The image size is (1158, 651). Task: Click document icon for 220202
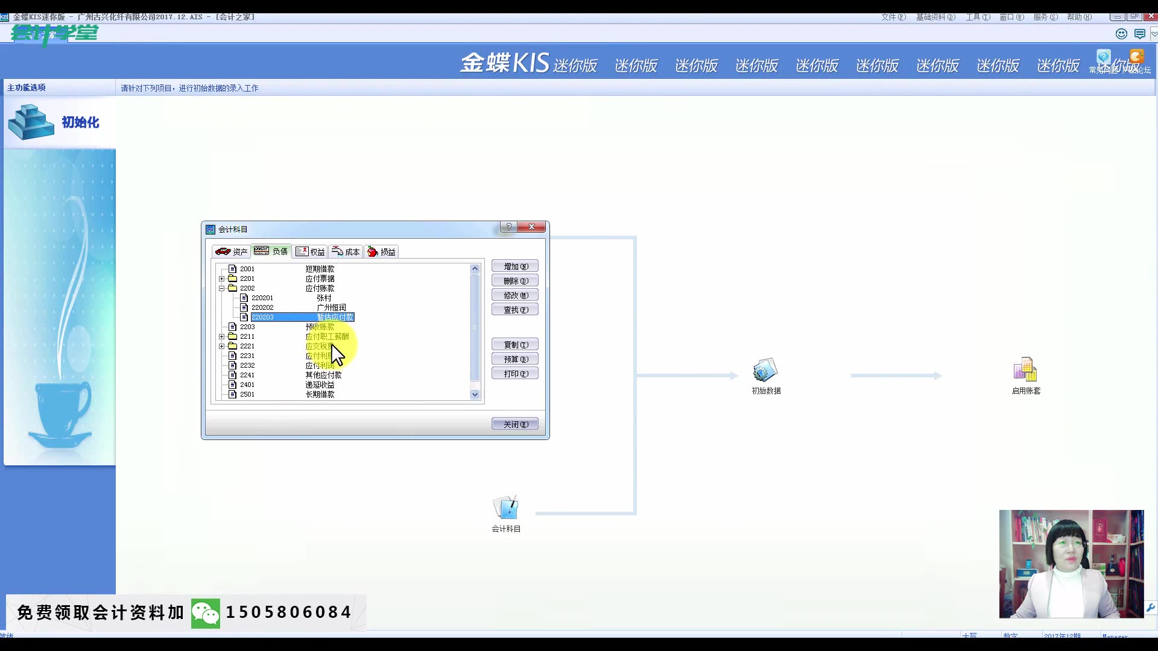point(244,307)
